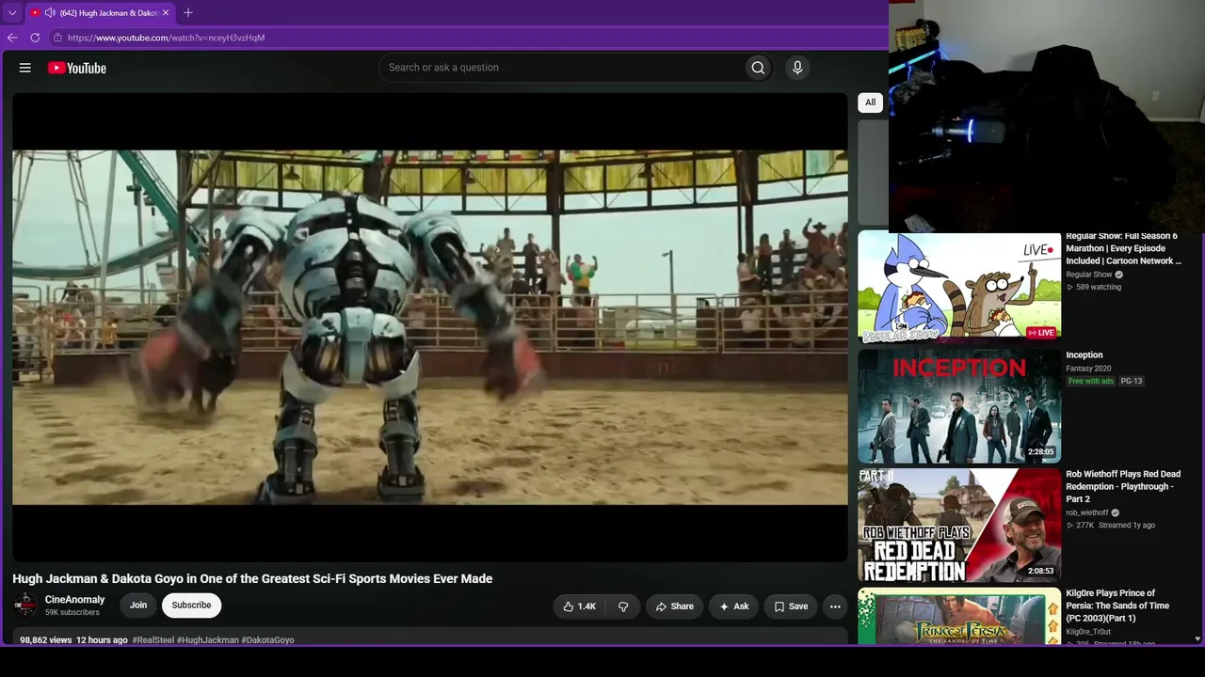Click the magnifier search button
1205x677 pixels.
pyautogui.click(x=758, y=68)
